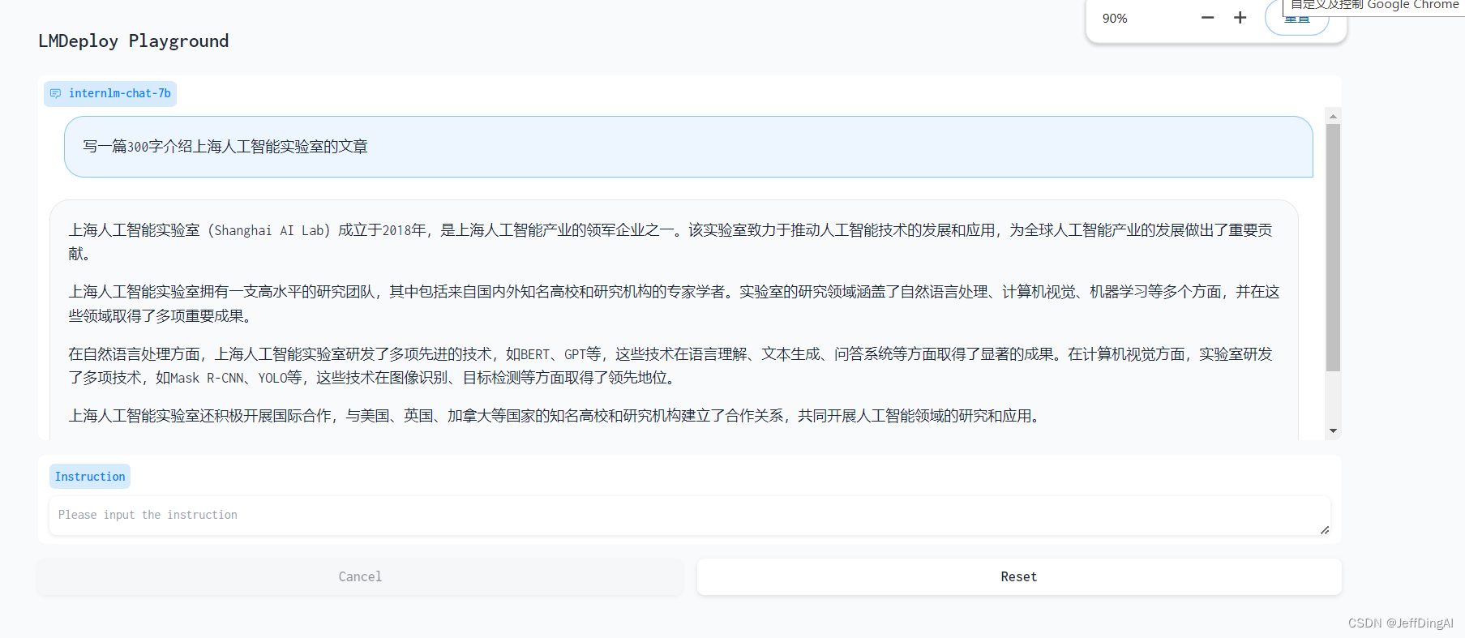Click the chat bubble icon beside internlm-chat-7b

coord(55,94)
